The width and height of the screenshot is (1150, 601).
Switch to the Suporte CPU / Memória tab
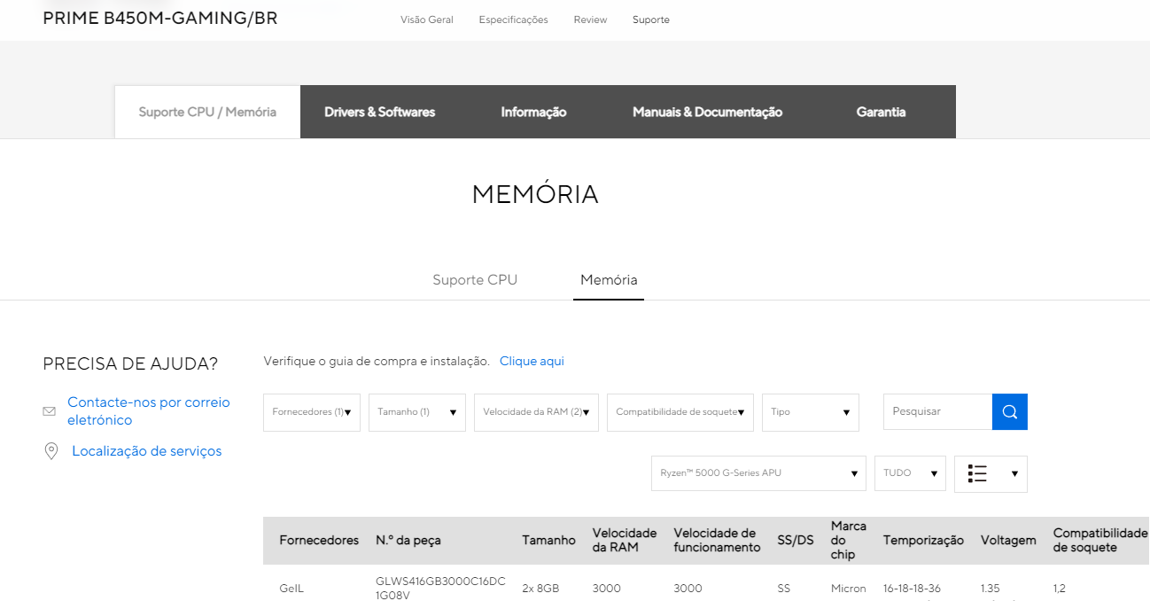pos(207,112)
